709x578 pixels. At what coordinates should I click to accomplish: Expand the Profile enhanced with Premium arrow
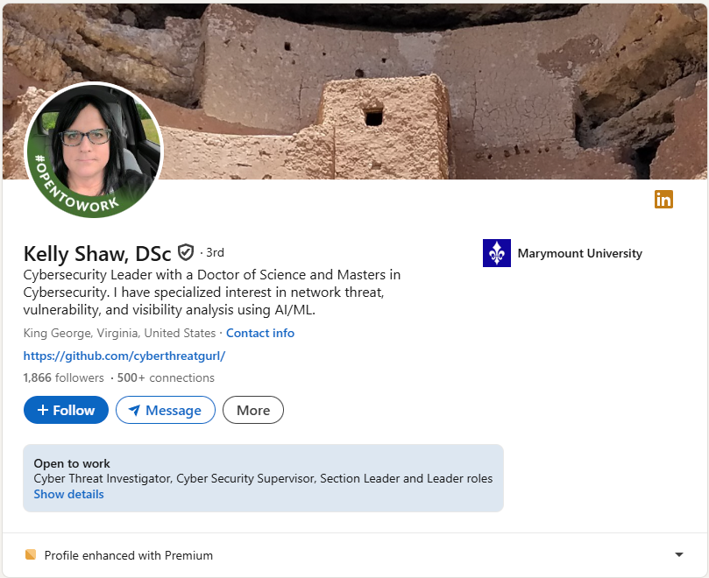(678, 554)
